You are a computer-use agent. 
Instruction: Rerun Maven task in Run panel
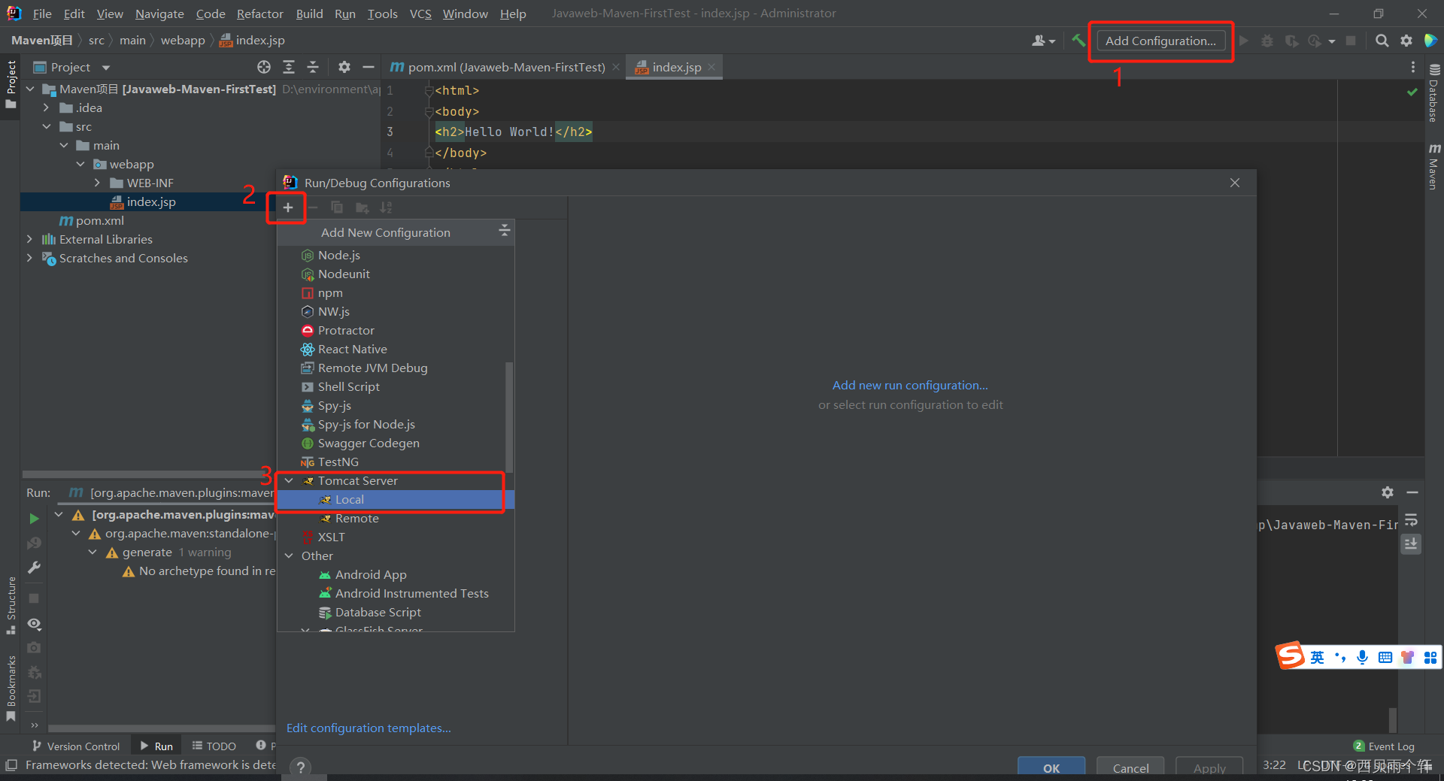point(34,519)
